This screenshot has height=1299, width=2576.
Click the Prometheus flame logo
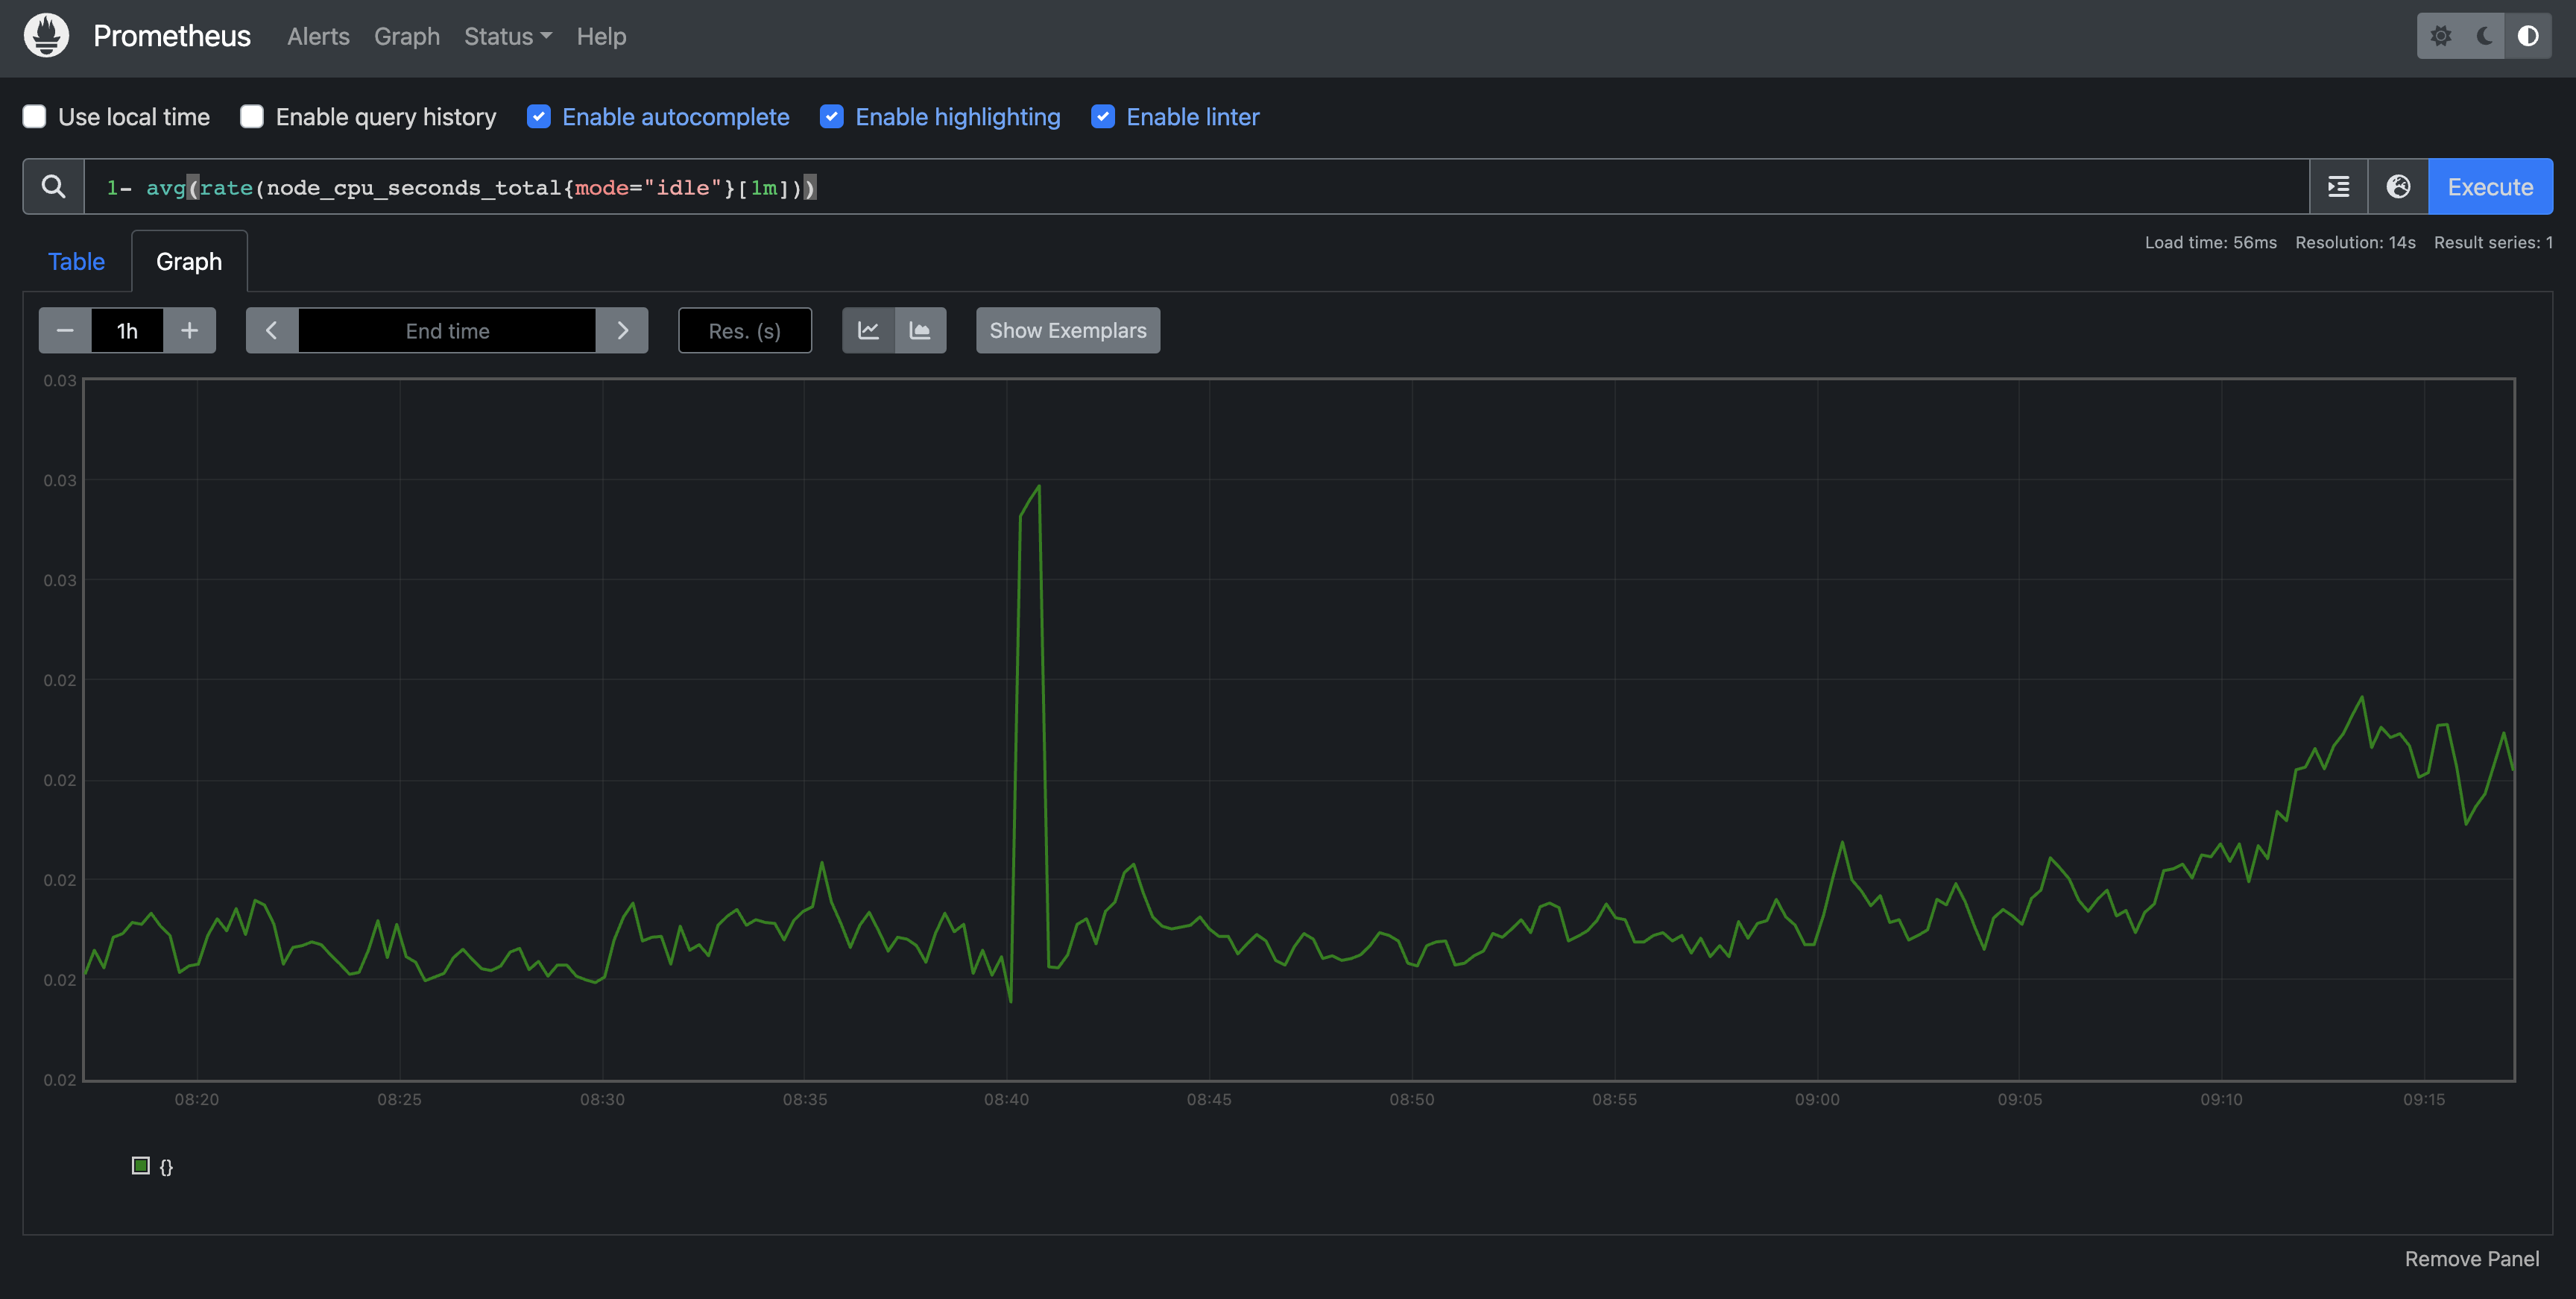(46, 36)
